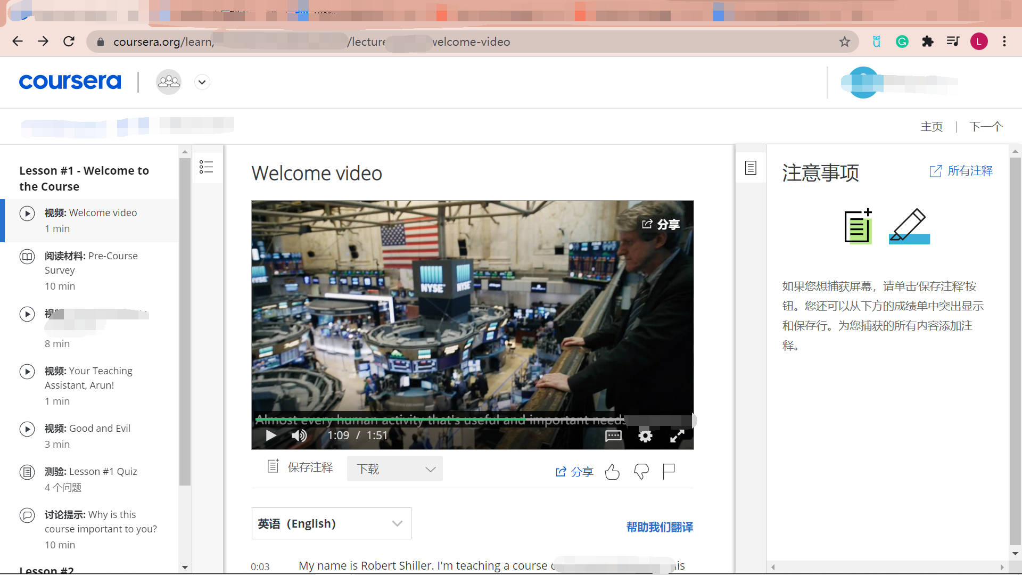
Task: Expand the chevron next to the header icon
Action: click(202, 82)
